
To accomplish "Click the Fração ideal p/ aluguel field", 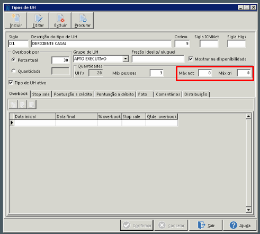I will 158,59.
